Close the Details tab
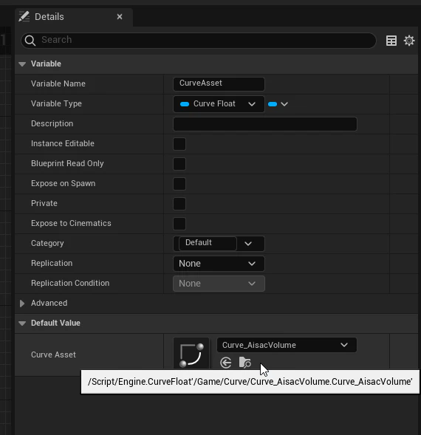 pos(120,17)
